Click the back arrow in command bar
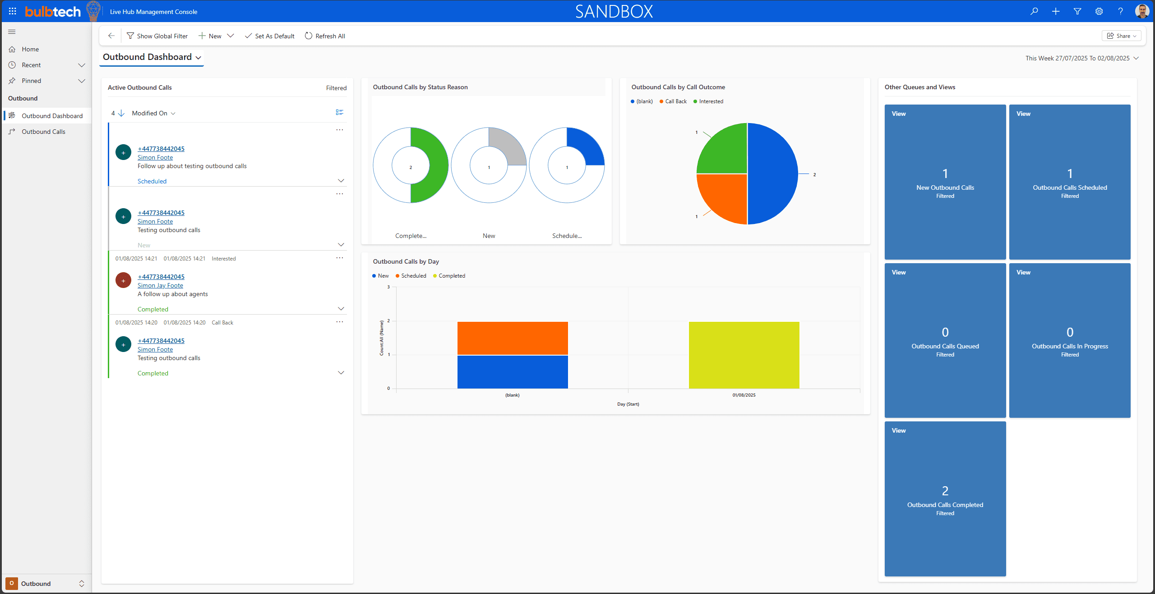This screenshot has width=1155, height=594. click(111, 36)
